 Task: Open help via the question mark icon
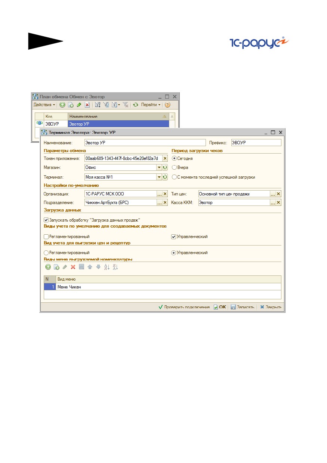(167, 105)
